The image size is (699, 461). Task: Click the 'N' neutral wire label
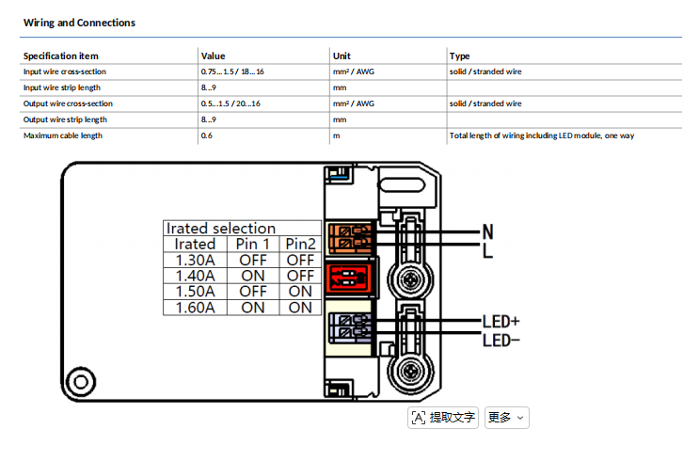coord(487,231)
